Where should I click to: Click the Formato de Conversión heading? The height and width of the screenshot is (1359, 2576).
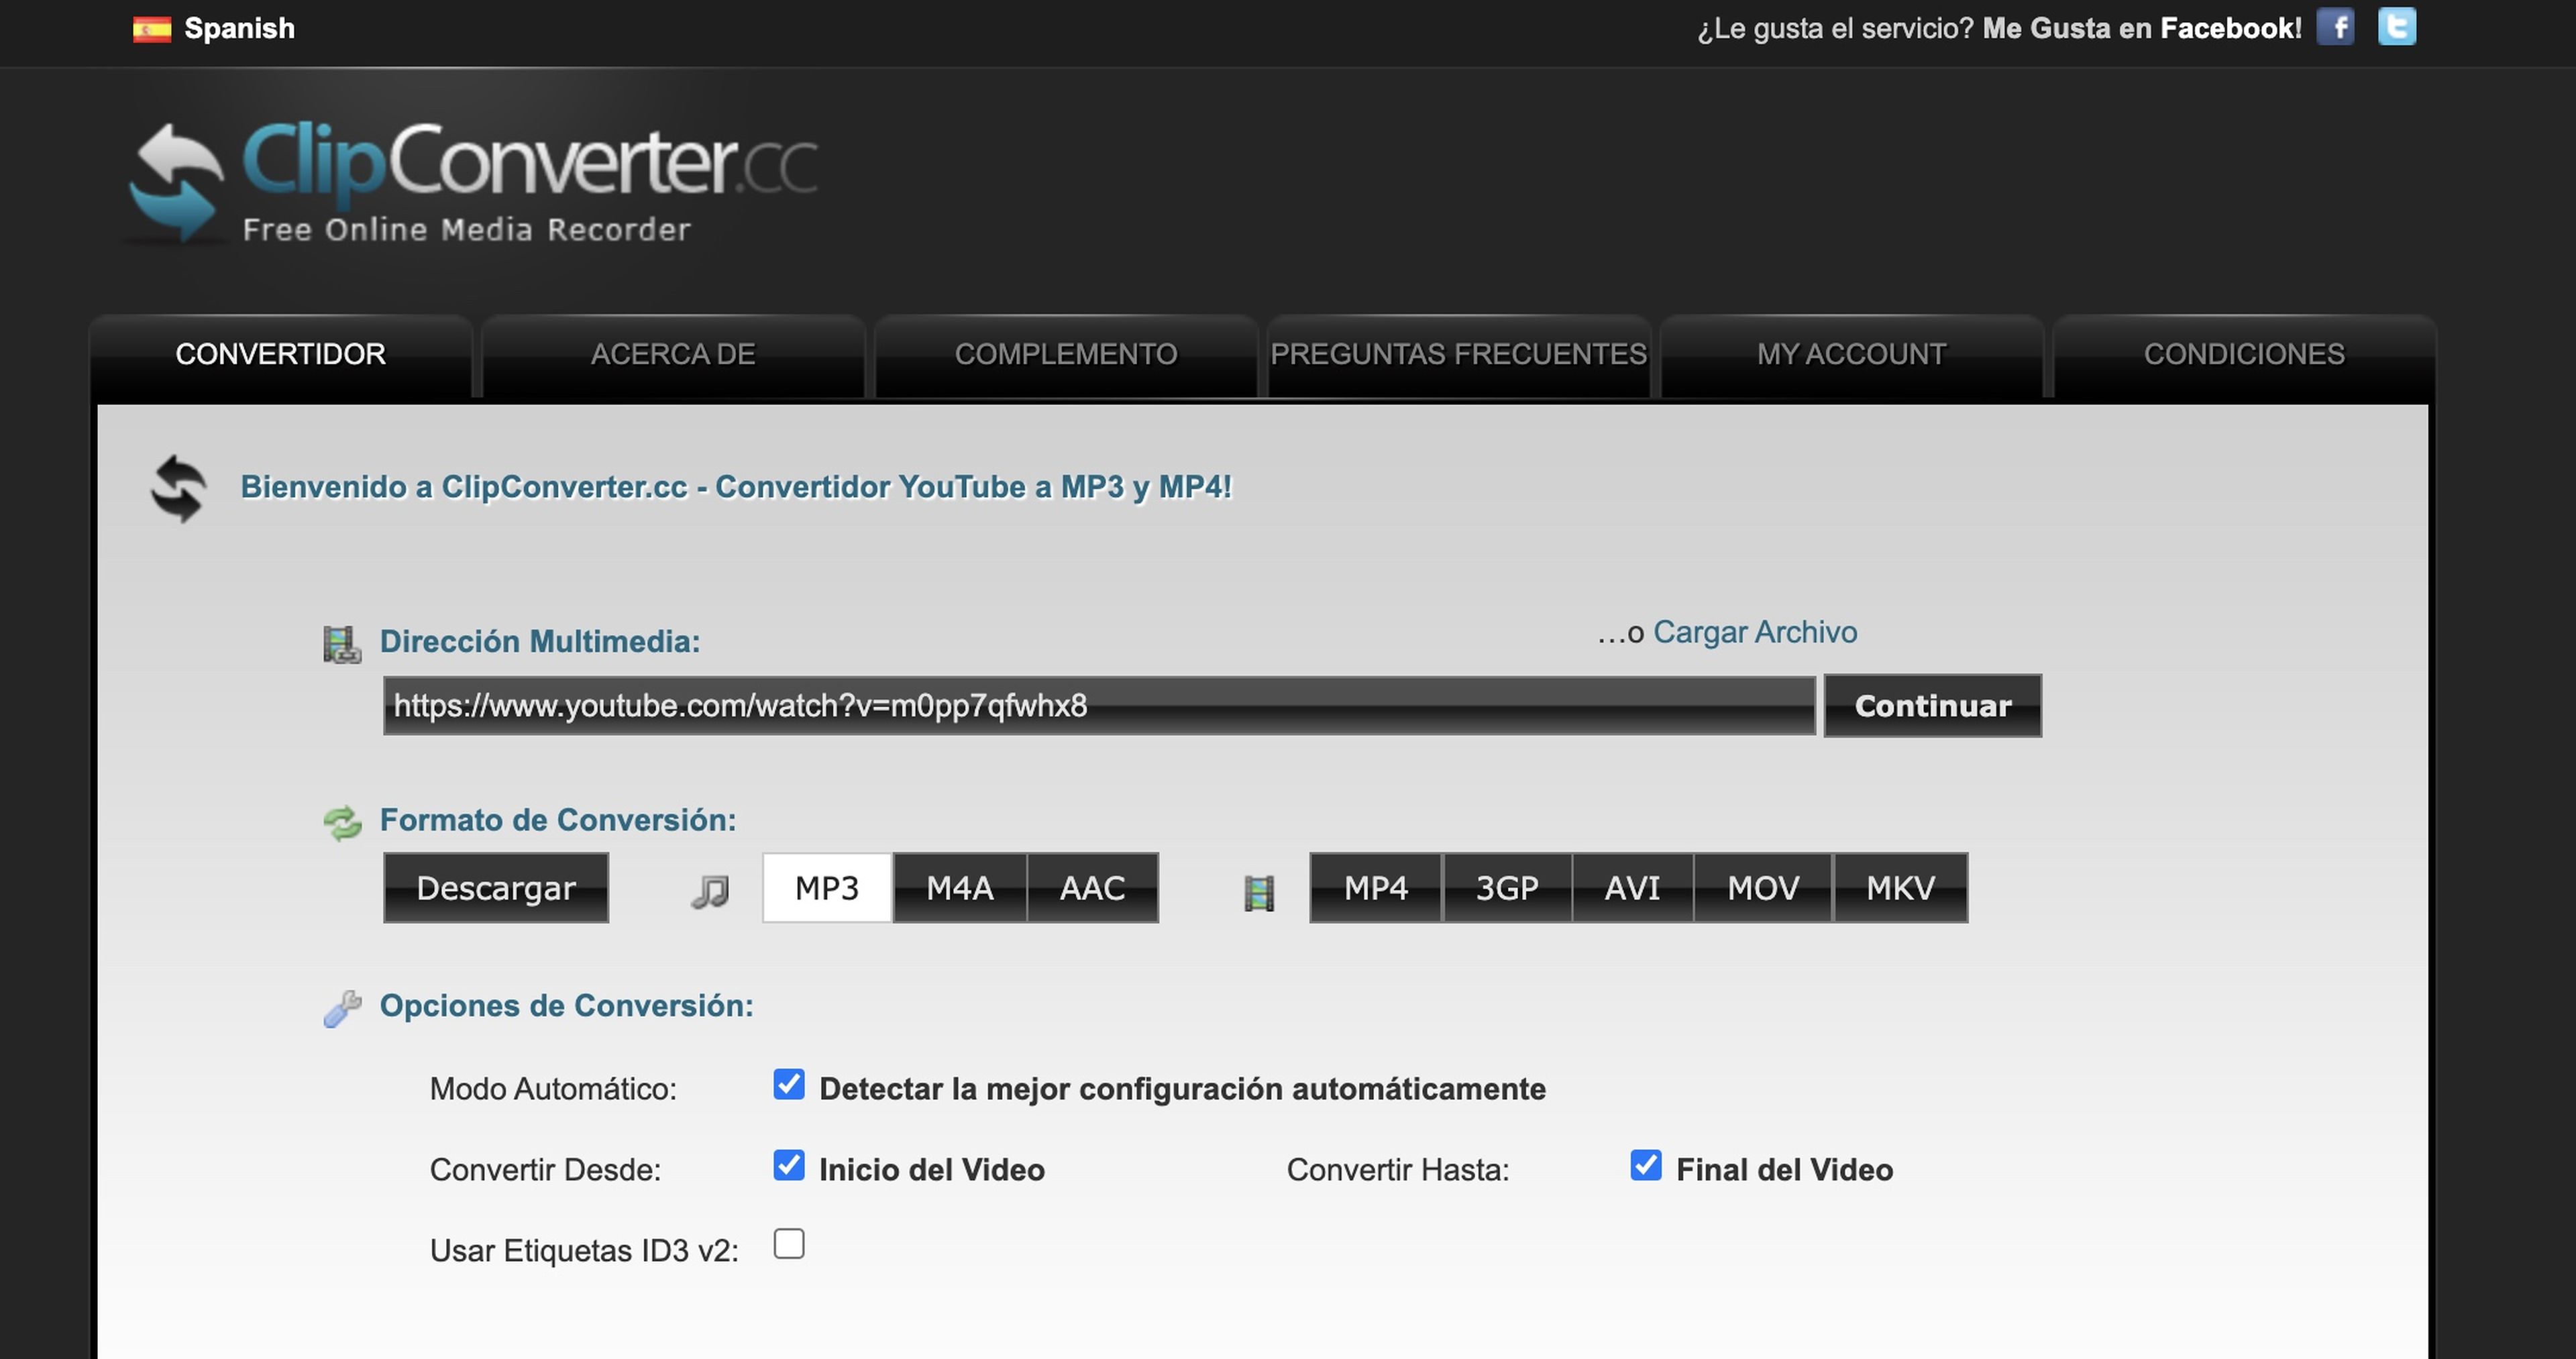558,821
